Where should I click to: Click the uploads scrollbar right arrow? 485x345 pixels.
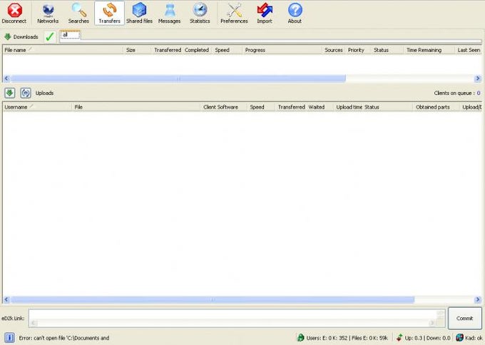[478, 299]
